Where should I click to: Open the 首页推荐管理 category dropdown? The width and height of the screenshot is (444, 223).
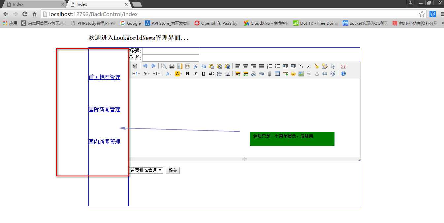coord(146,170)
